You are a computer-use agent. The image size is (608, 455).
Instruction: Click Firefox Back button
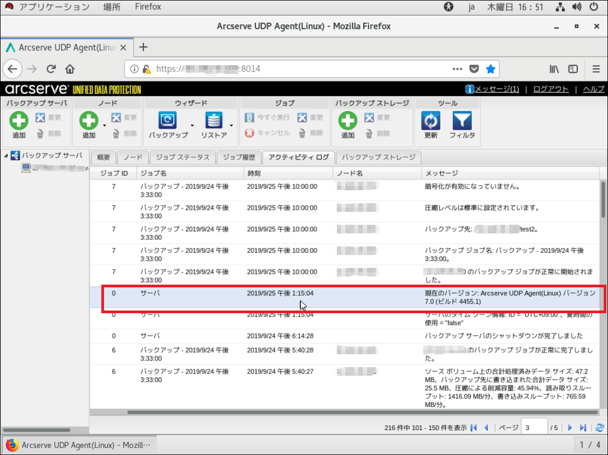12,69
